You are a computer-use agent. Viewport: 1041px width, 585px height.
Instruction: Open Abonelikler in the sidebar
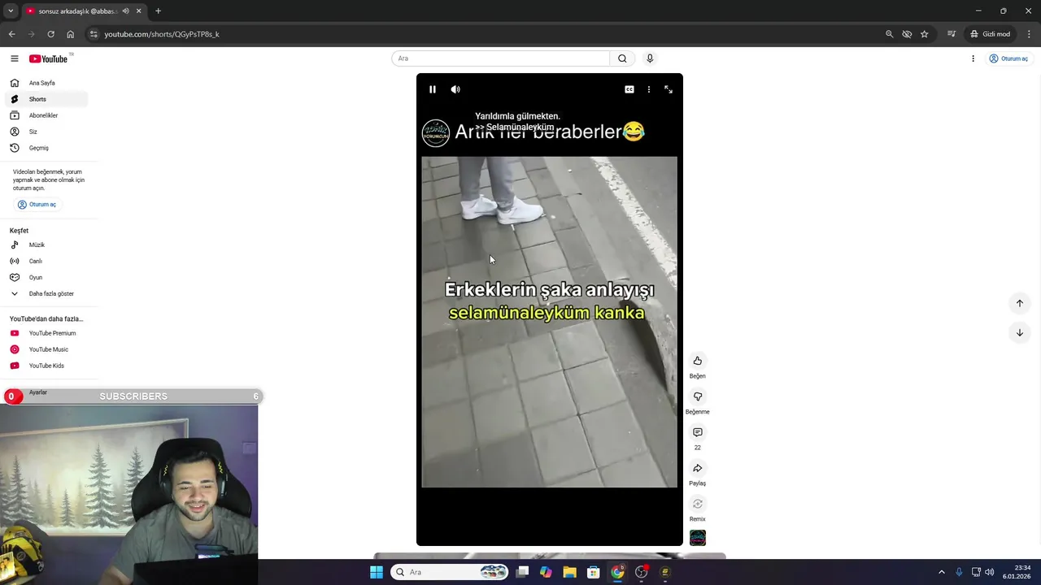(x=46, y=115)
